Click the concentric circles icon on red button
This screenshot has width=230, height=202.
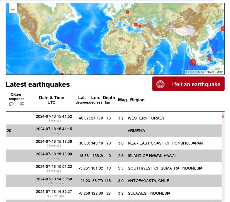tap(160, 84)
